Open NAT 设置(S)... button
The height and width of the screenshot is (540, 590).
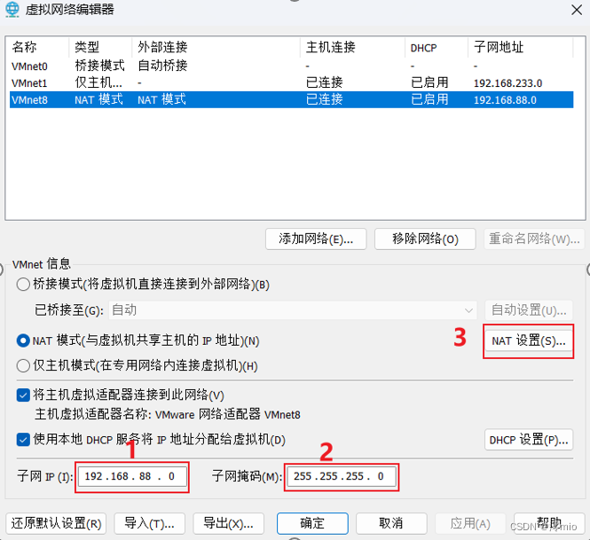coord(529,340)
